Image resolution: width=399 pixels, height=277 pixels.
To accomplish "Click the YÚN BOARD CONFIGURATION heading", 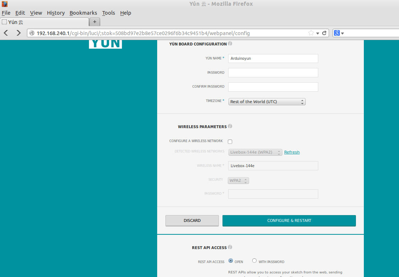I will pos(198,44).
